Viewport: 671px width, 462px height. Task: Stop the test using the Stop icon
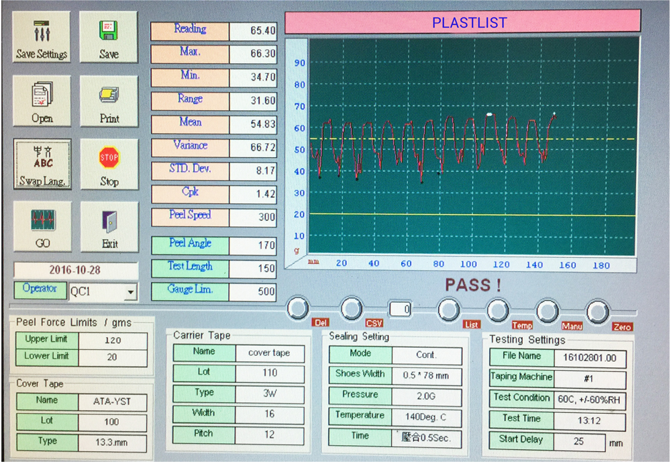click(109, 164)
